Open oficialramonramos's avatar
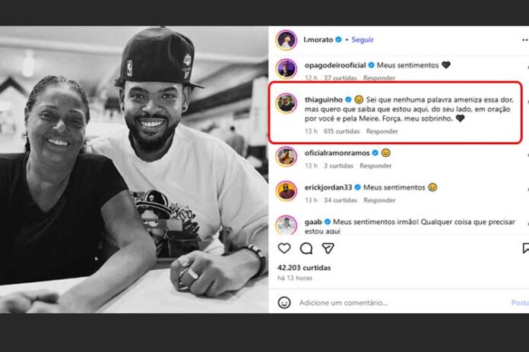The width and height of the screenshot is (529, 352). (287, 156)
